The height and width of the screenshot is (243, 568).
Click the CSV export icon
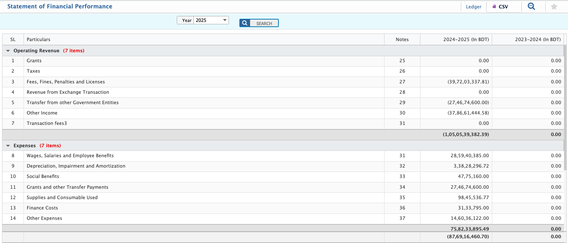click(x=495, y=7)
